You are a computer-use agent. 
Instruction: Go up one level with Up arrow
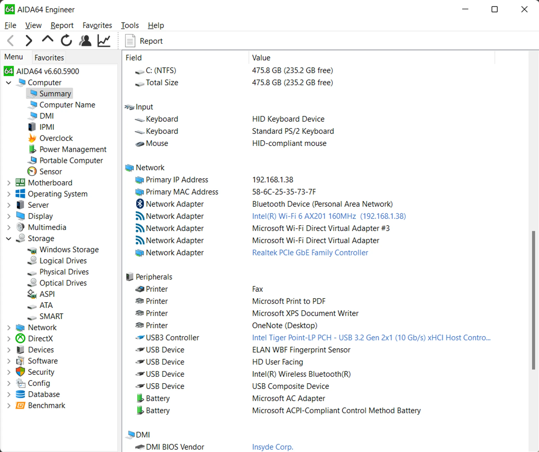pyautogui.click(x=47, y=40)
